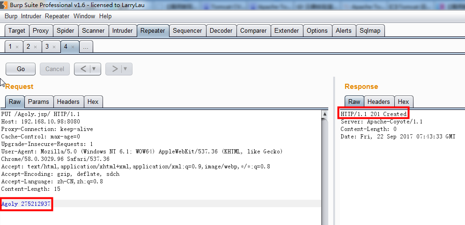Click the Cache-Control: max-age=0 line
This screenshot has height=225, width=465.
41,137
